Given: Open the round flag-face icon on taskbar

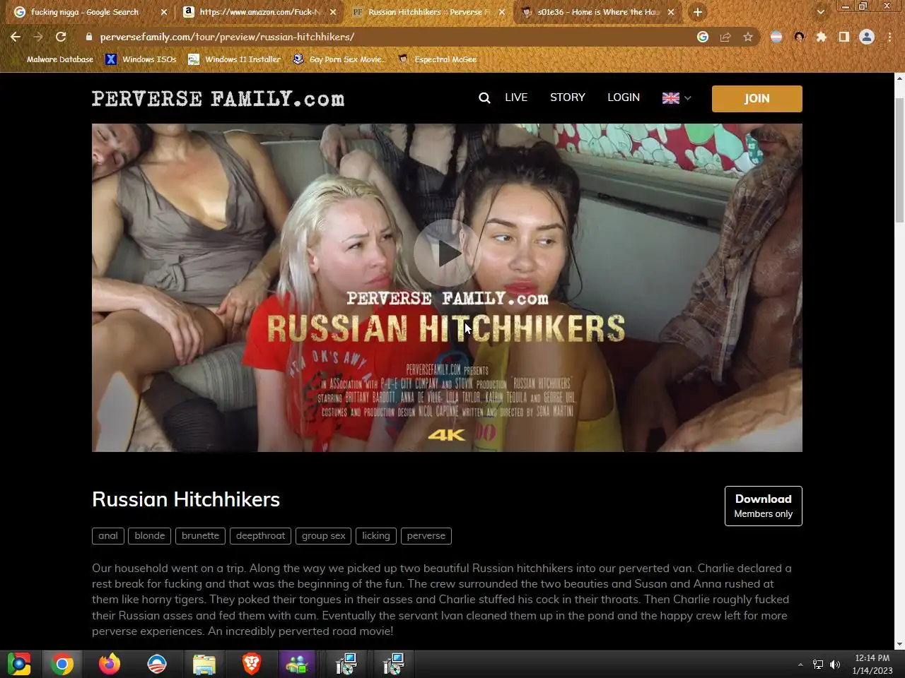Looking at the screenshot, I should tap(156, 664).
